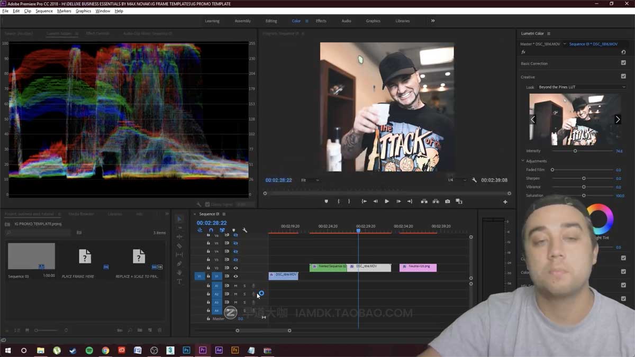
Task: Adjust the Vibrance slider
Action: pyautogui.click(x=584, y=187)
